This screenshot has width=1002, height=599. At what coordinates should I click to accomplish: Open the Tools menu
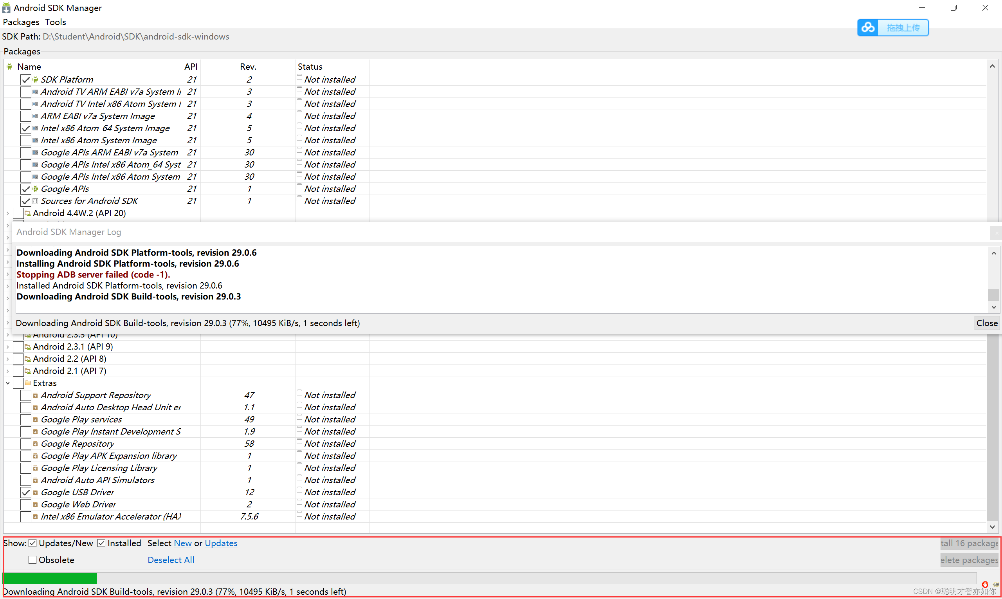(55, 22)
